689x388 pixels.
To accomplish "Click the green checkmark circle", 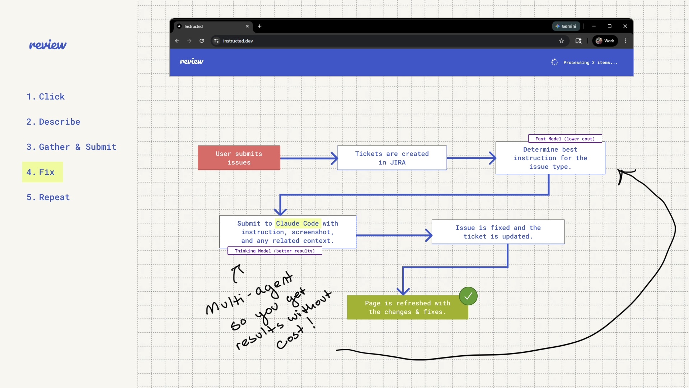I will 468,296.
